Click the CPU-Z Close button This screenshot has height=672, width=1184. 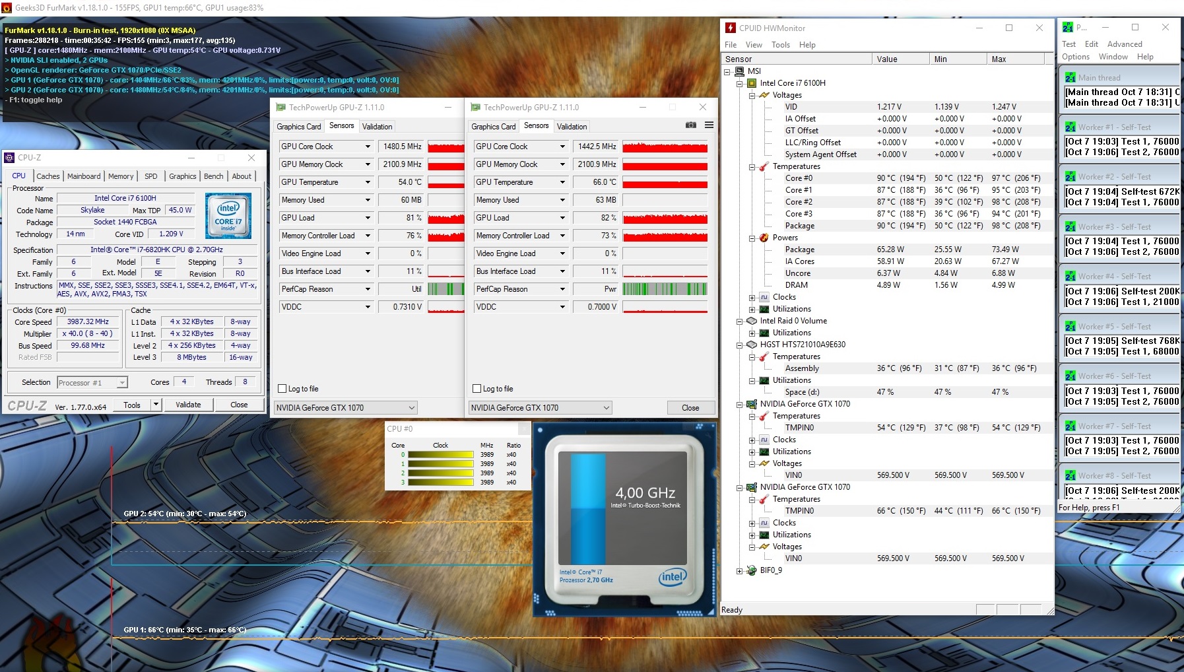pyautogui.click(x=239, y=405)
